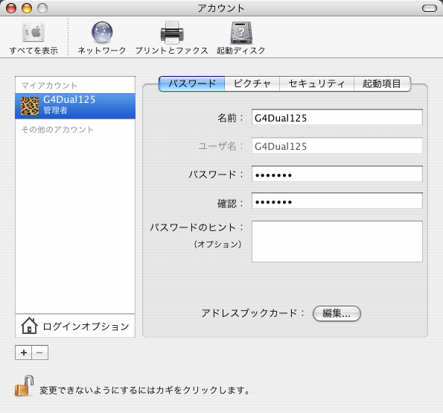Click into the パスワード password field

click(337, 174)
